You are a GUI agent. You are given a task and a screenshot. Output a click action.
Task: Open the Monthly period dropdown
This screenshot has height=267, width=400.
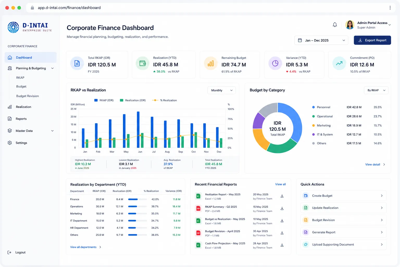tap(222, 90)
